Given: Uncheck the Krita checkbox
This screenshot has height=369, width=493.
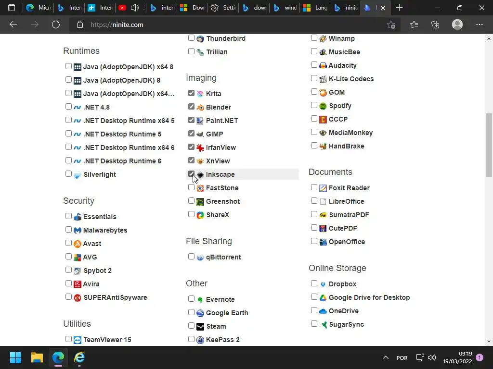Looking at the screenshot, I should 191,93.
